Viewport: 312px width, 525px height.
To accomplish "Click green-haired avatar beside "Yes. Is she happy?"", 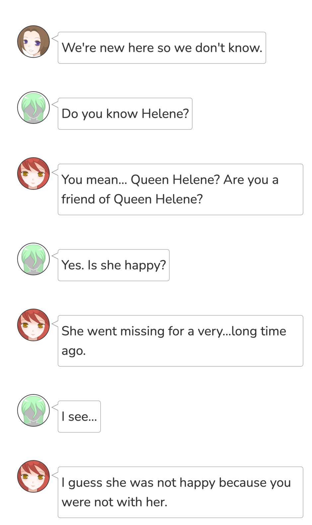I will tap(34, 259).
